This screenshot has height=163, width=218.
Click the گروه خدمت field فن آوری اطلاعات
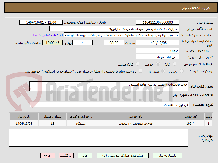[109, 105]
